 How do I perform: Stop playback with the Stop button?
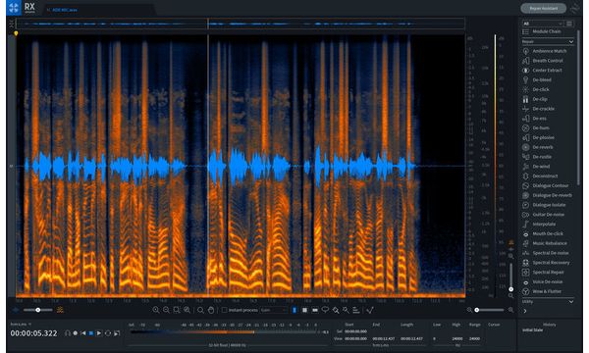coord(91,333)
